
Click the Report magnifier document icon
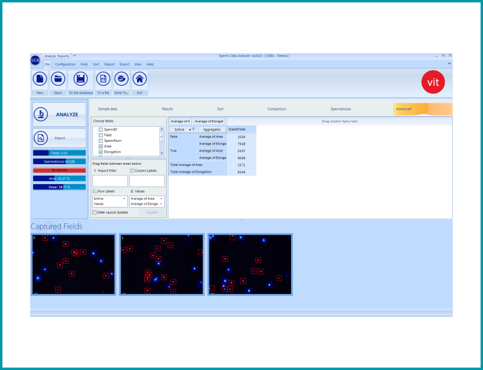tap(41, 138)
